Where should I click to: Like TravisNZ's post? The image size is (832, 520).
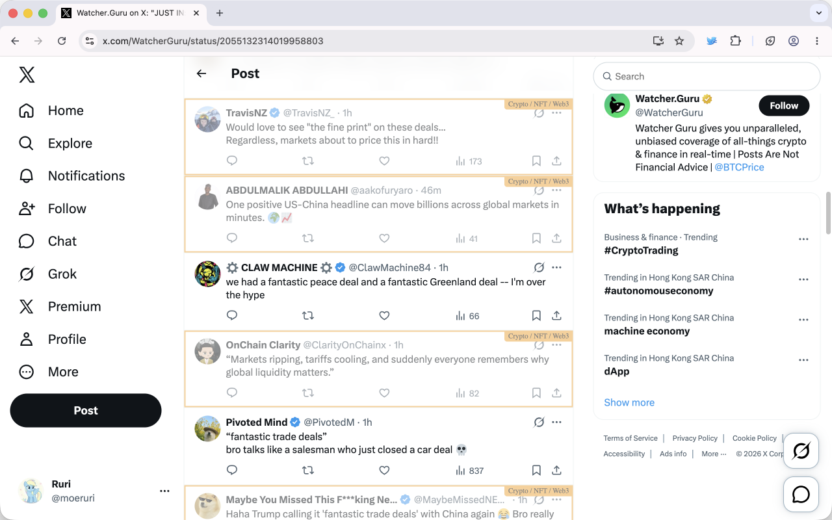pos(384,161)
